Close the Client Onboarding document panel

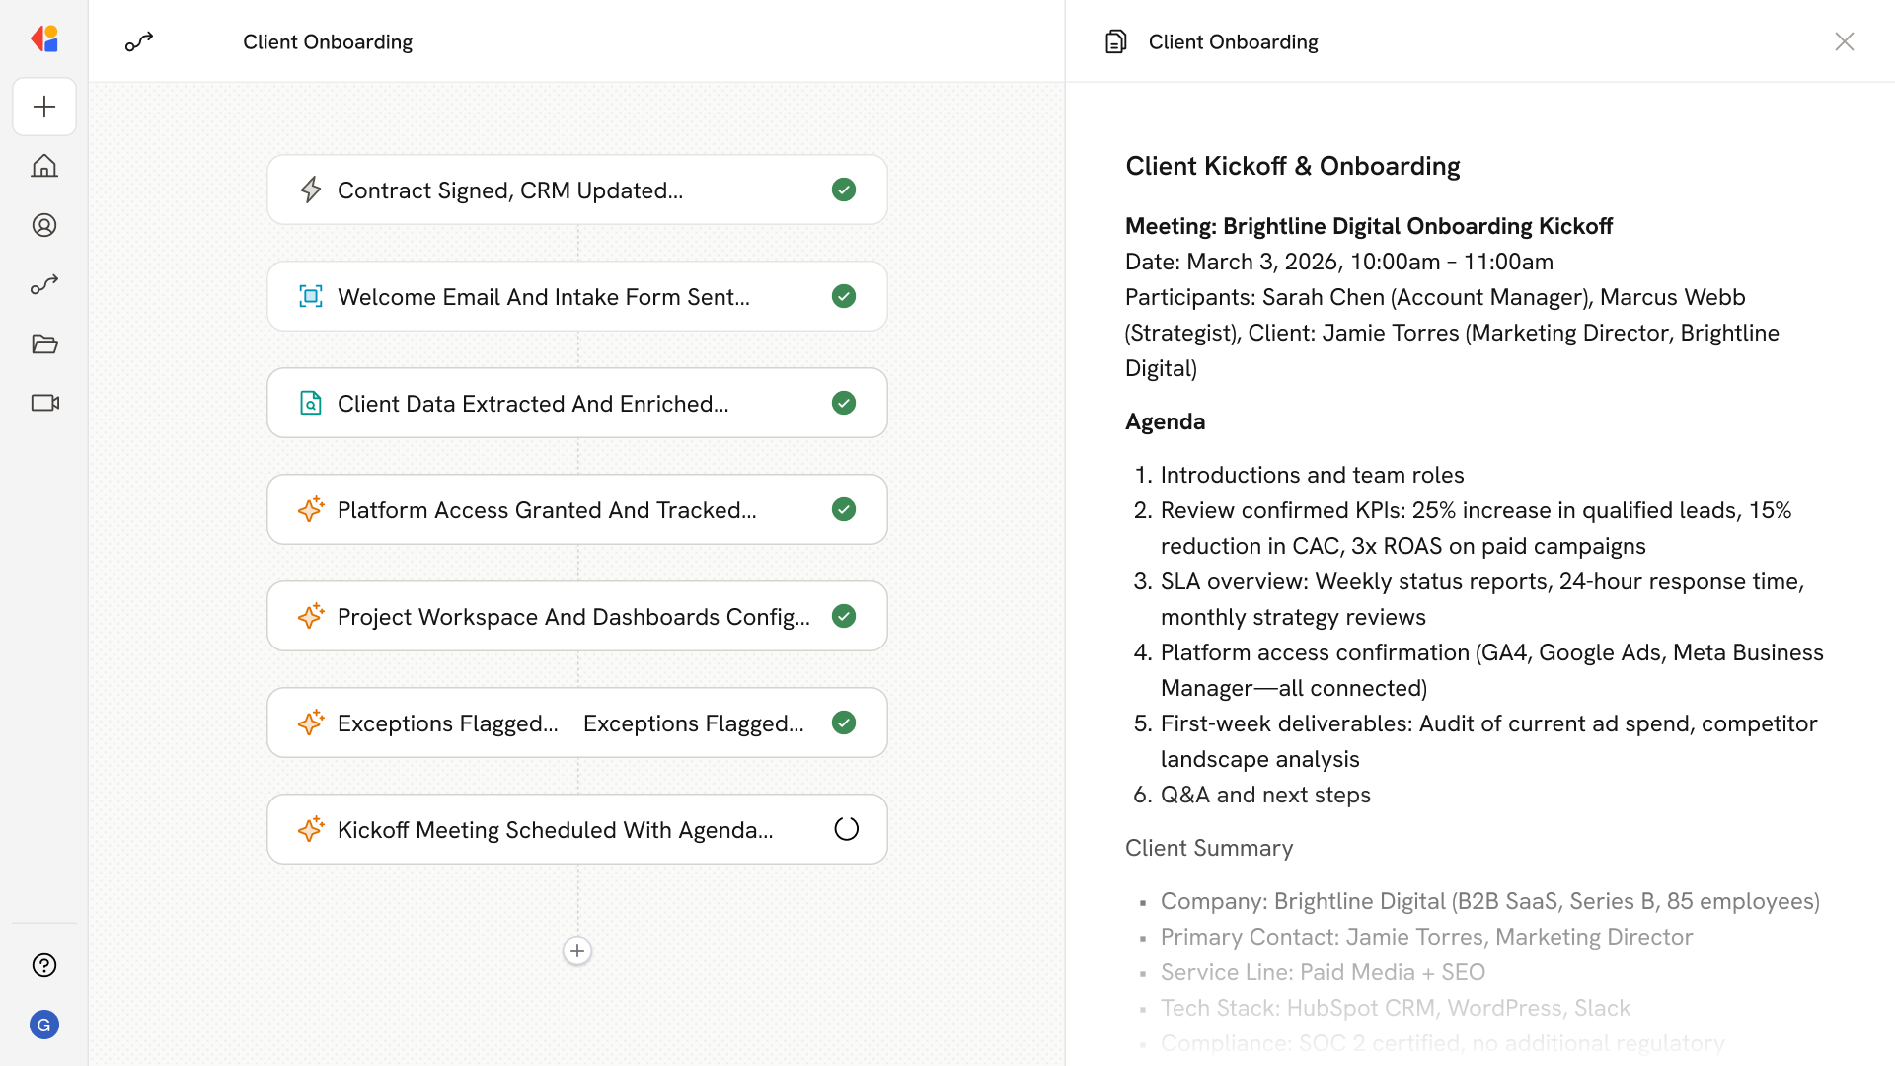1844,41
